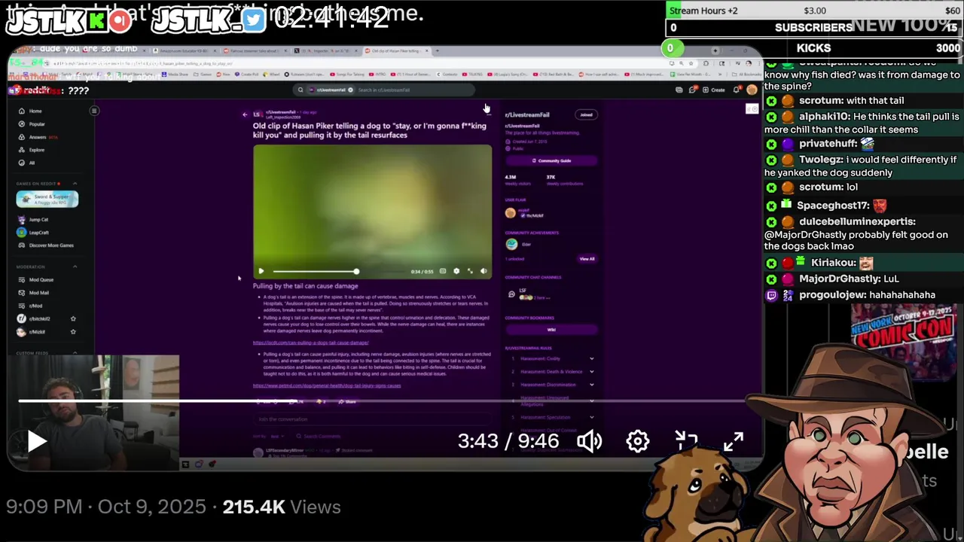Screen dimensions: 964x542
Task: Toggle captions on the Reddit clip
Action: click(443, 271)
